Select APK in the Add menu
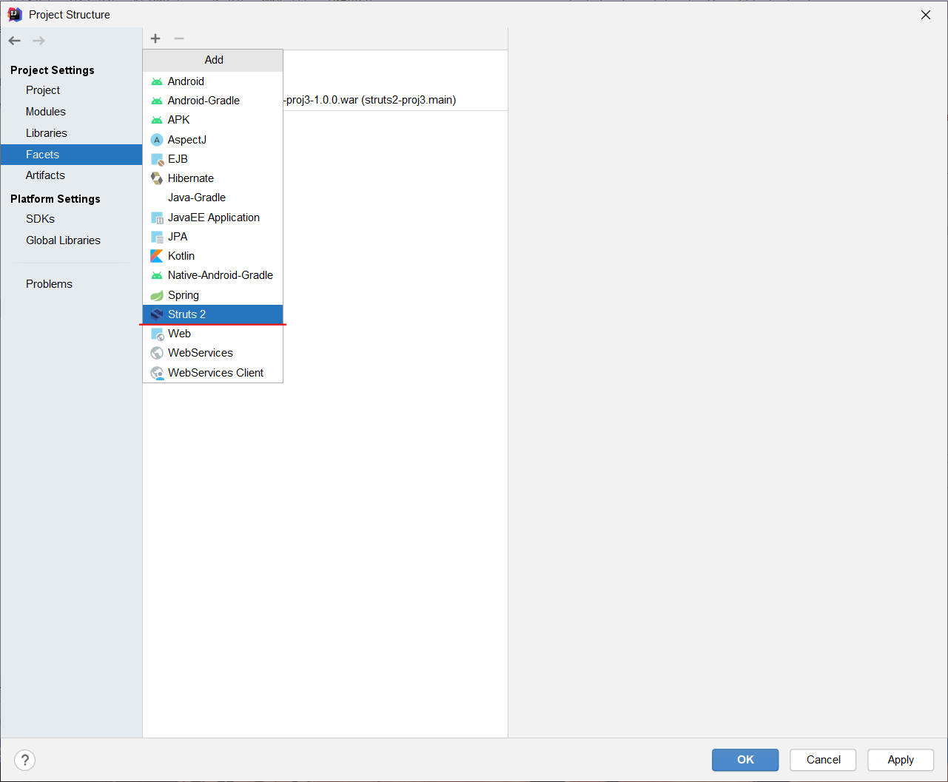The height and width of the screenshot is (782, 948). (212, 120)
